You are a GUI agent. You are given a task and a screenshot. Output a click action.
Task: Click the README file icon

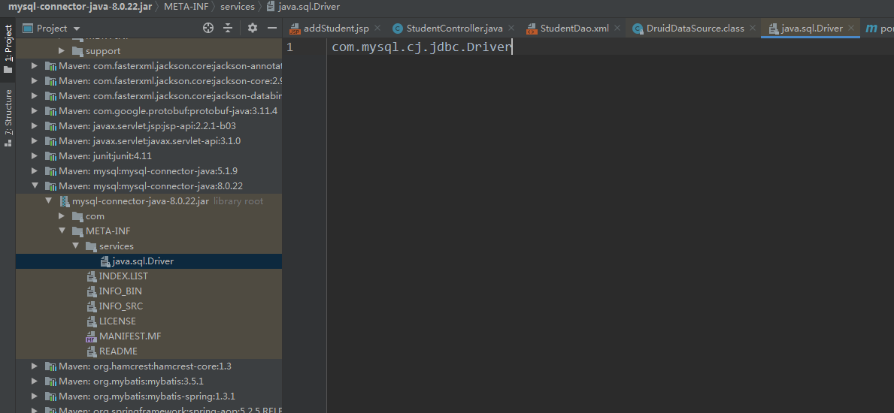91,351
